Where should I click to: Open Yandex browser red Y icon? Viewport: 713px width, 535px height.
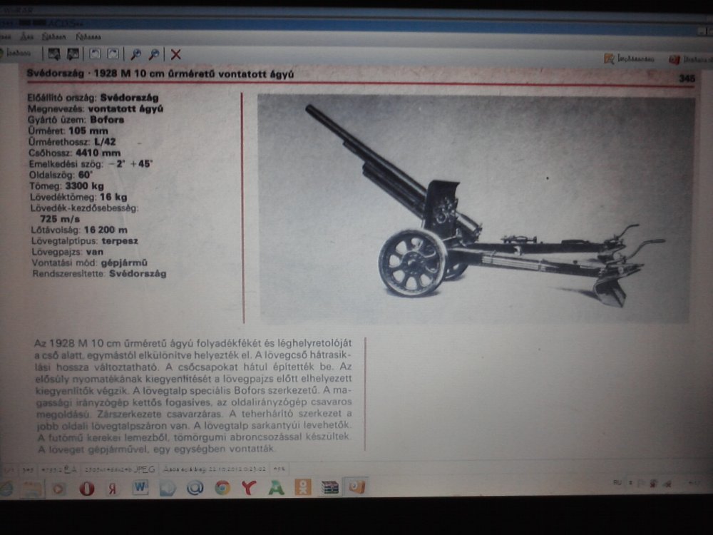pos(248,488)
